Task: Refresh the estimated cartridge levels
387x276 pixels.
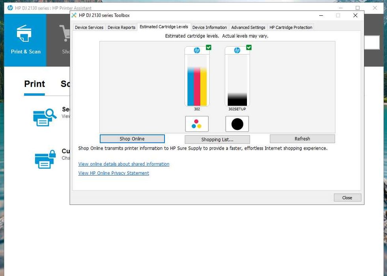Action: pos(302,139)
